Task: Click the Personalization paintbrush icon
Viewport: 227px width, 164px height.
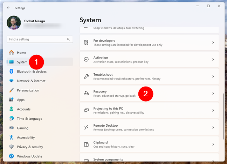Action: [x=12, y=90]
